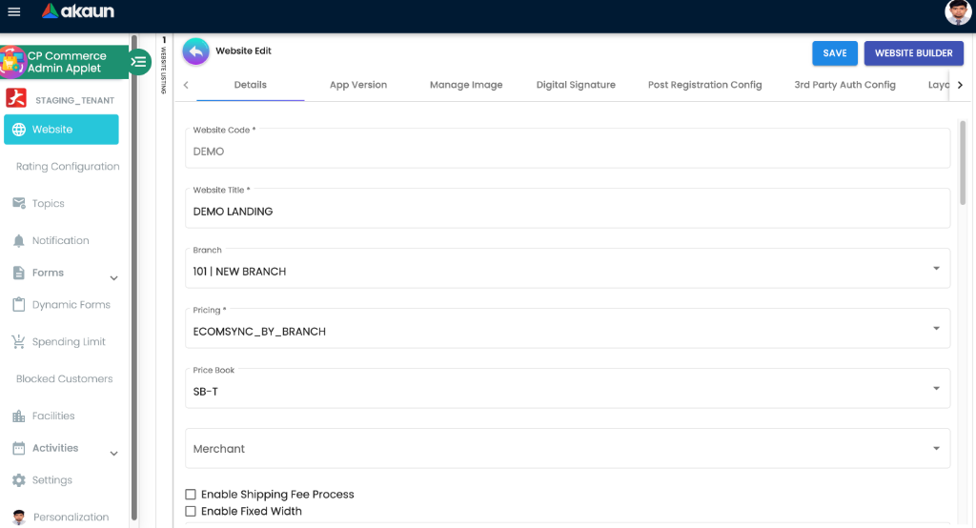Switch to the Details tab
Screen dimensions: 976x528
251,85
